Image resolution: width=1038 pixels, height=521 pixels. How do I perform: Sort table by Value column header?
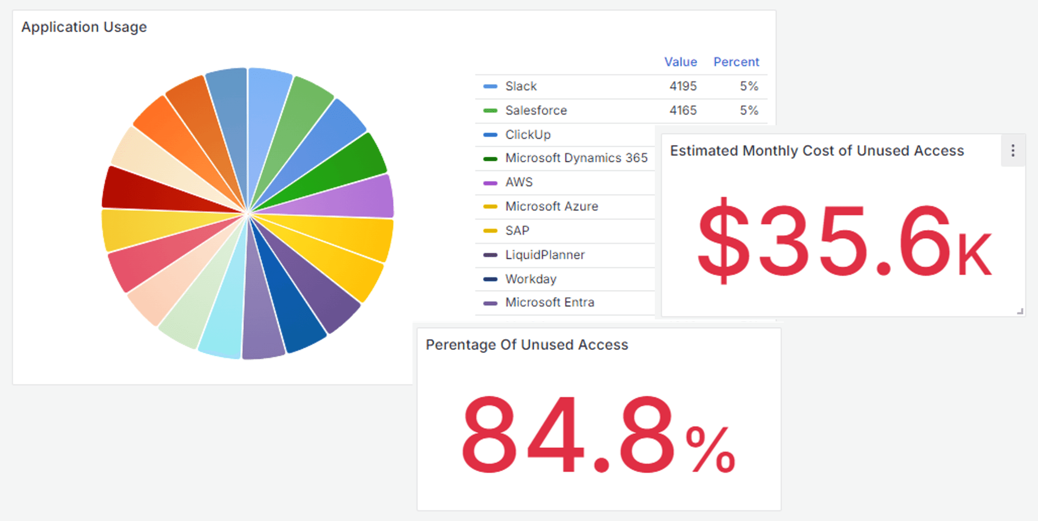pos(680,62)
